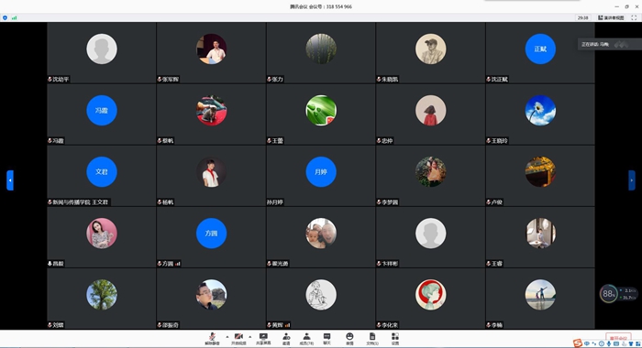Go to next page of participants
Image resolution: width=642 pixels, height=348 pixels.
click(632, 180)
